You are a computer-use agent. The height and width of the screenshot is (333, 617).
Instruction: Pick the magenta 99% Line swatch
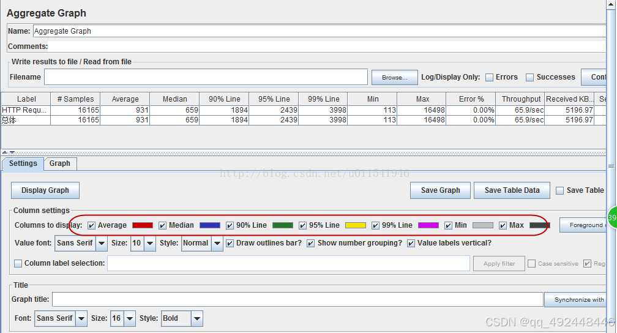click(x=428, y=225)
